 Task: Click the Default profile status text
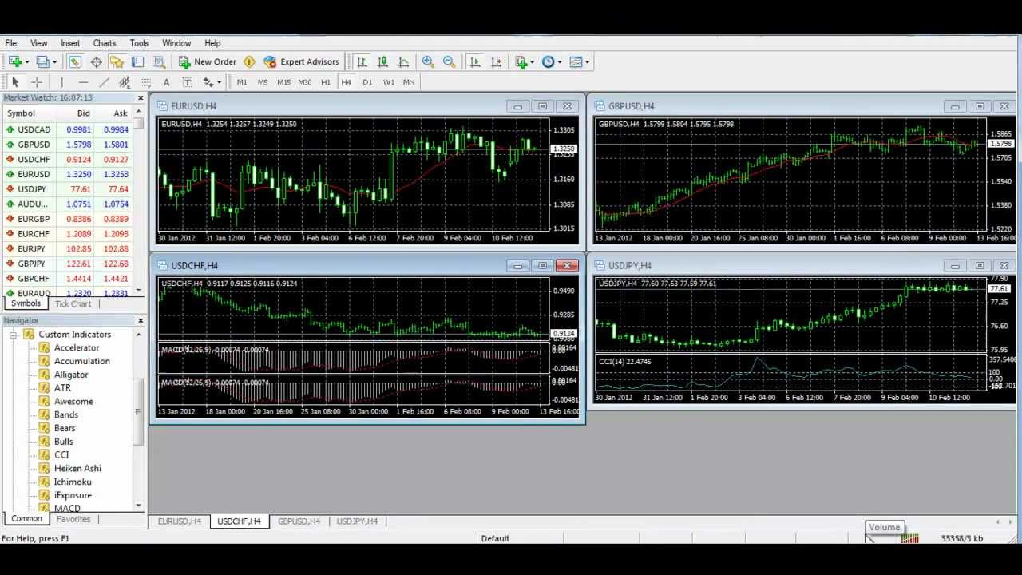495,538
